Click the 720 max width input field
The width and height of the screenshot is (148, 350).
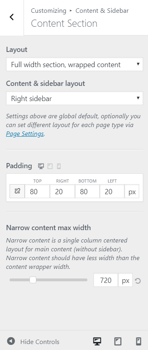[106, 280]
